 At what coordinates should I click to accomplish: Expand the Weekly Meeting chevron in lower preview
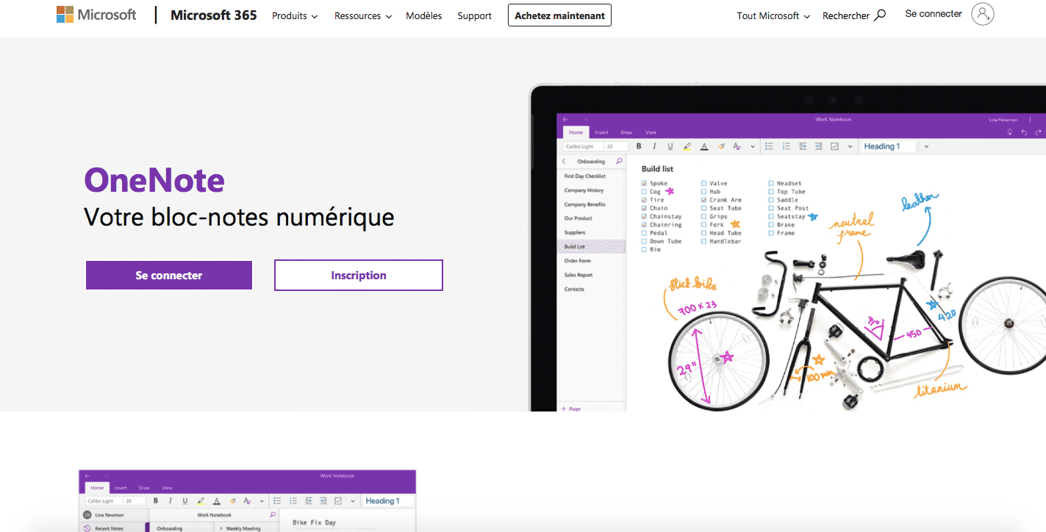pos(221,528)
